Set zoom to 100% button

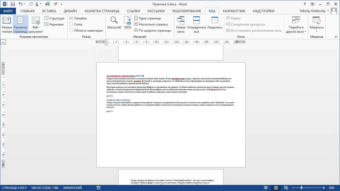point(127,23)
